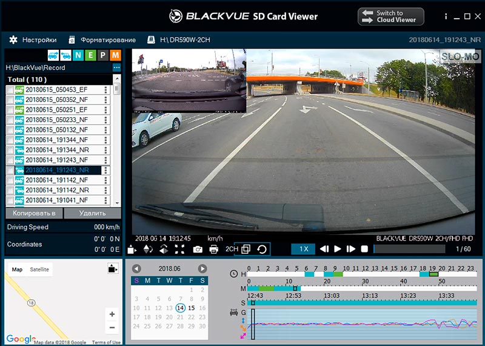Open options menu for 20180615_050453_EF

[105, 90]
